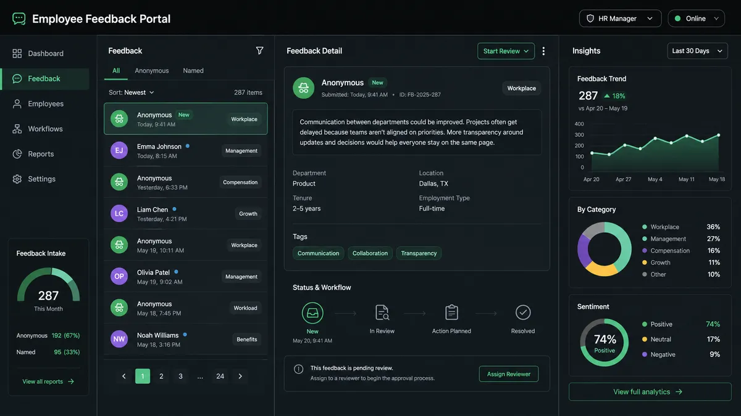Click the Employee Feedback Portal logo icon
This screenshot has height=416, width=741.
pyautogui.click(x=19, y=18)
